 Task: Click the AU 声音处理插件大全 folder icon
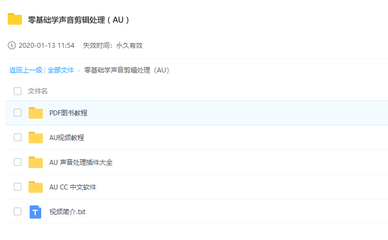36,163
